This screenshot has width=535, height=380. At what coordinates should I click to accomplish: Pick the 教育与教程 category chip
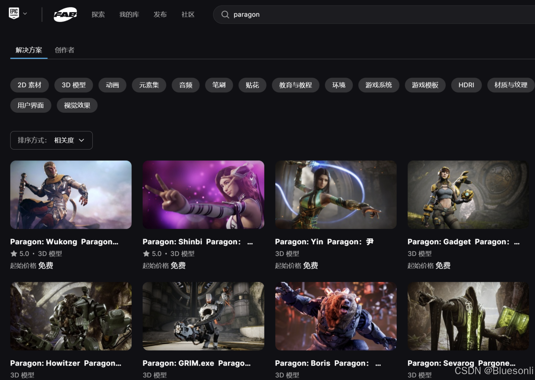click(295, 85)
